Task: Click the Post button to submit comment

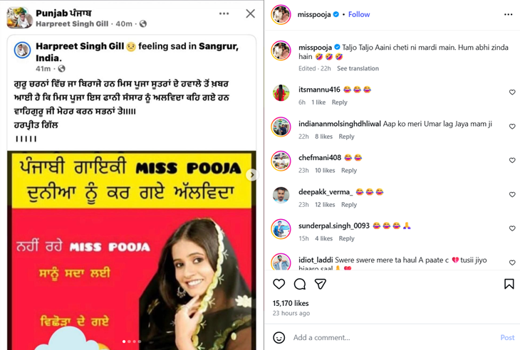Action: (x=506, y=337)
